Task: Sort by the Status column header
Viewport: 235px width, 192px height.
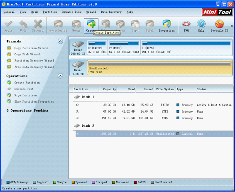Action: (215, 89)
